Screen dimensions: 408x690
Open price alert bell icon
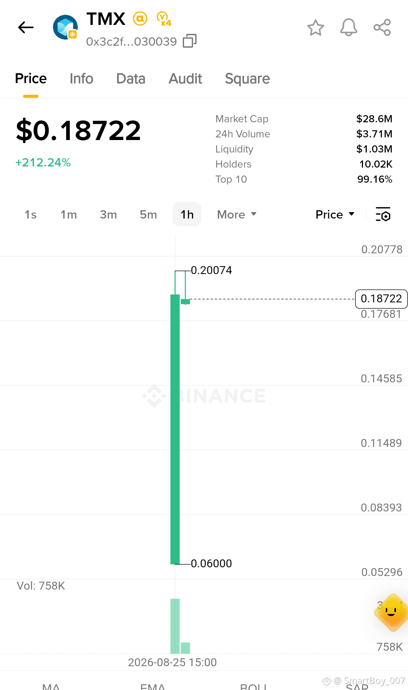click(349, 28)
